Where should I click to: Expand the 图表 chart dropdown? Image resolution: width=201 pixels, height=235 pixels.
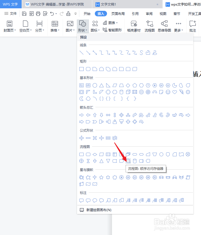[x=110, y=23]
